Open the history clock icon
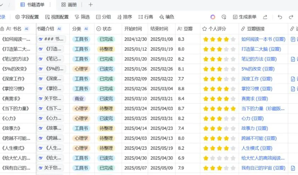298x175 pixels. [x=224, y=17]
